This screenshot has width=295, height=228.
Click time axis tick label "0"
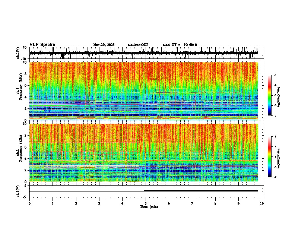[x=29, y=203]
